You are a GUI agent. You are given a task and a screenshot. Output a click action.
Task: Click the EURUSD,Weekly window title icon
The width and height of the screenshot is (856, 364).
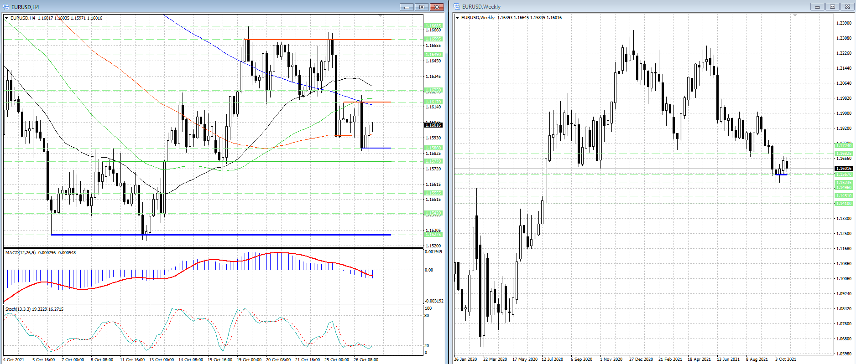coord(457,7)
